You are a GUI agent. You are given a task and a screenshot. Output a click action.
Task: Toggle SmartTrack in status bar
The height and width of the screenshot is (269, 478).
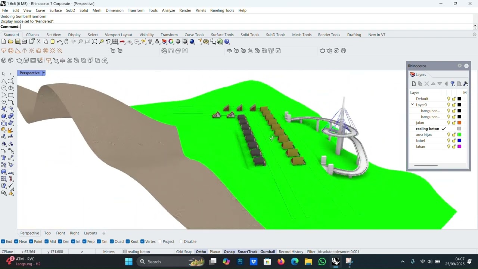tap(248, 252)
